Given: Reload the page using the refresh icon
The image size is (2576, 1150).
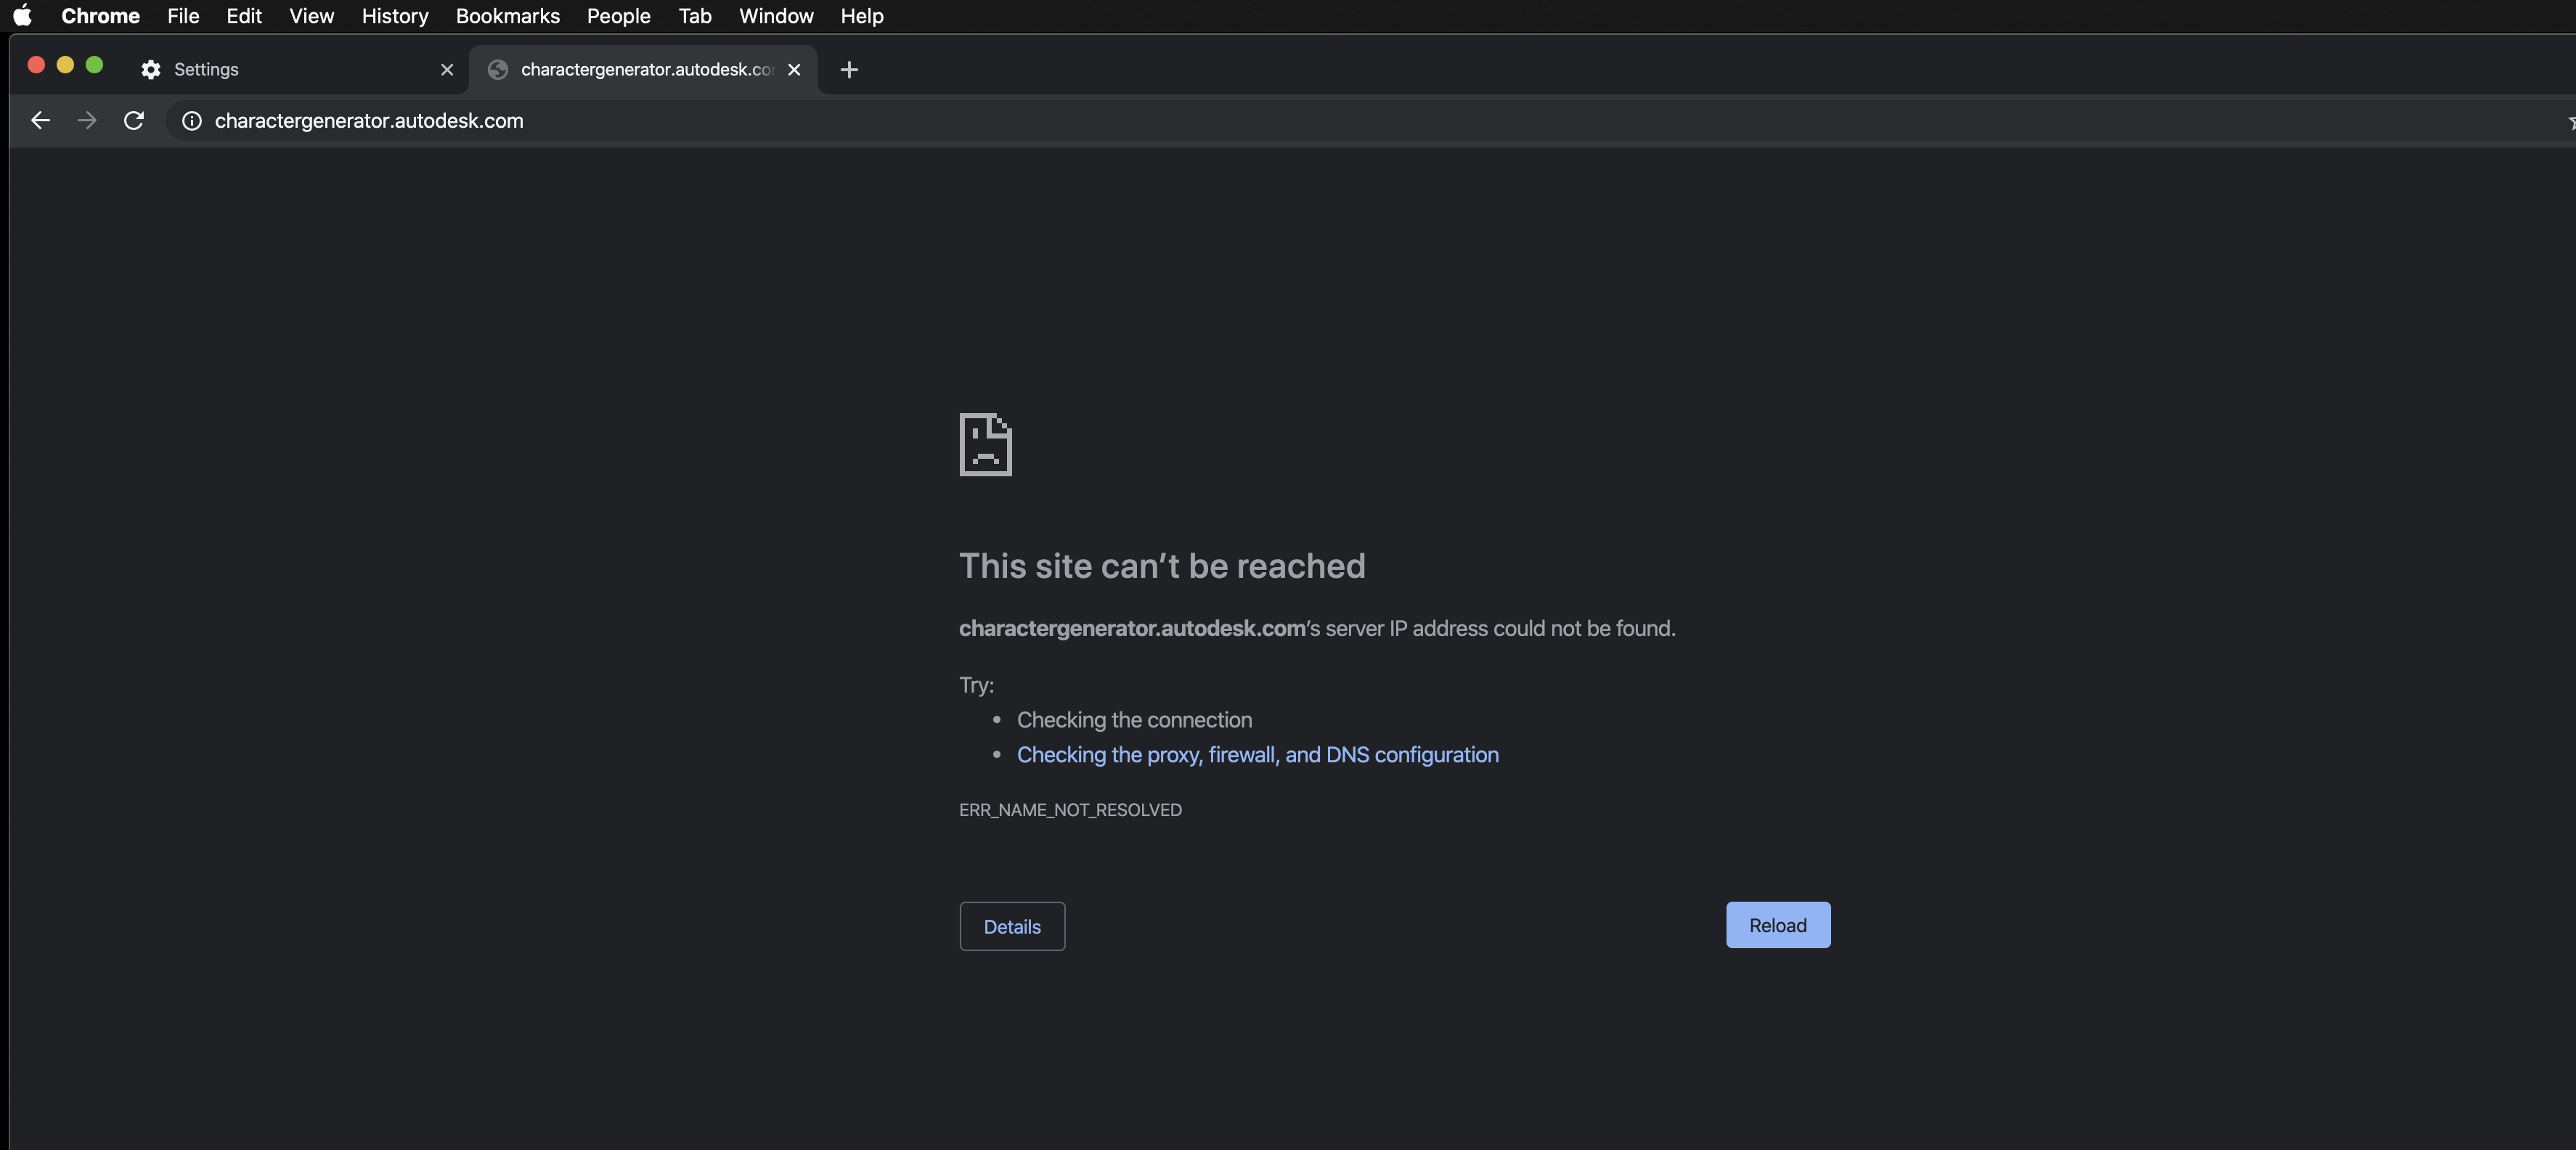Looking at the screenshot, I should pyautogui.click(x=134, y=120).
